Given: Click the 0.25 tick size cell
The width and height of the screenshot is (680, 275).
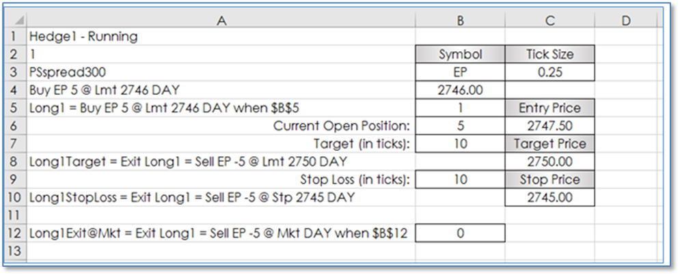Looking at the screenshot, I should pos(549,72).
